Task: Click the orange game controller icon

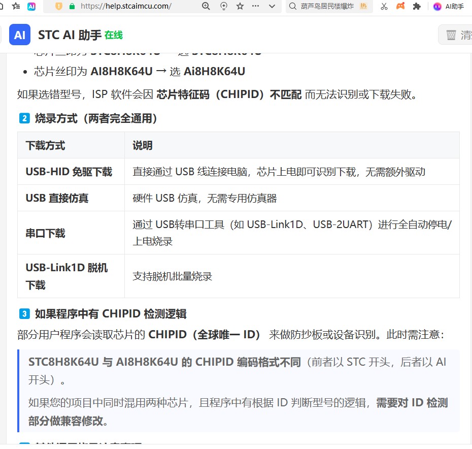Action: (400, 6)
